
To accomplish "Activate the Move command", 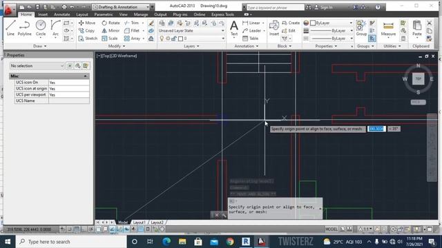I will pyautogui.click(x=87, y=23).
